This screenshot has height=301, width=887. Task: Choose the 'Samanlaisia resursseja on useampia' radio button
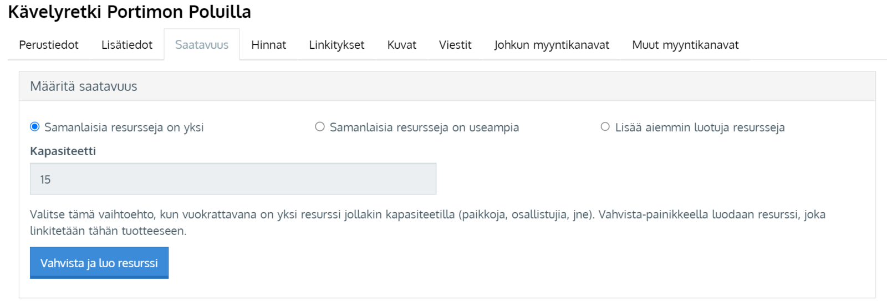coord(320,127)
